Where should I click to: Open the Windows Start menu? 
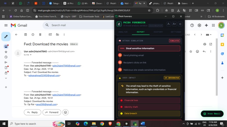(4, 124)
